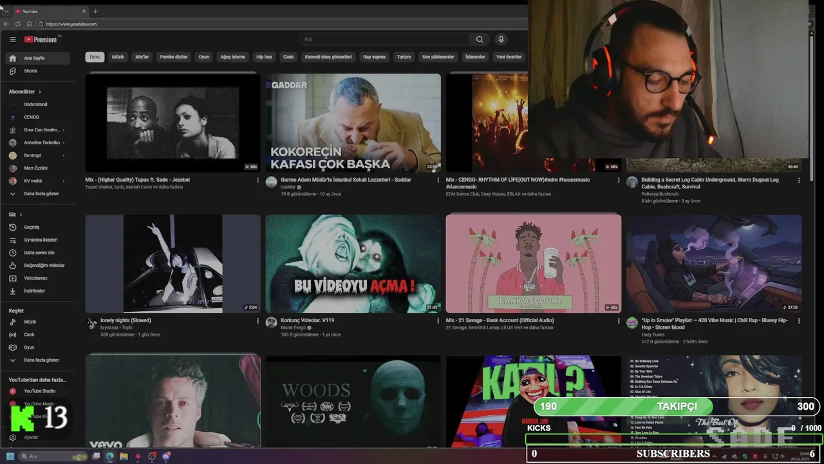Click the Windows taskbar search box
The height and width of the screenshot is (464, 824).
click(x=53, y=456)
